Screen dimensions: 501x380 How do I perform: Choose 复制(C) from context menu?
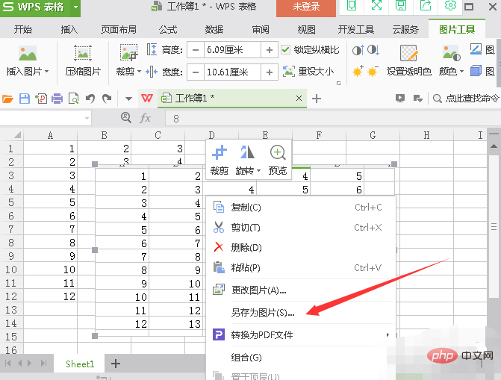point(301,208)
